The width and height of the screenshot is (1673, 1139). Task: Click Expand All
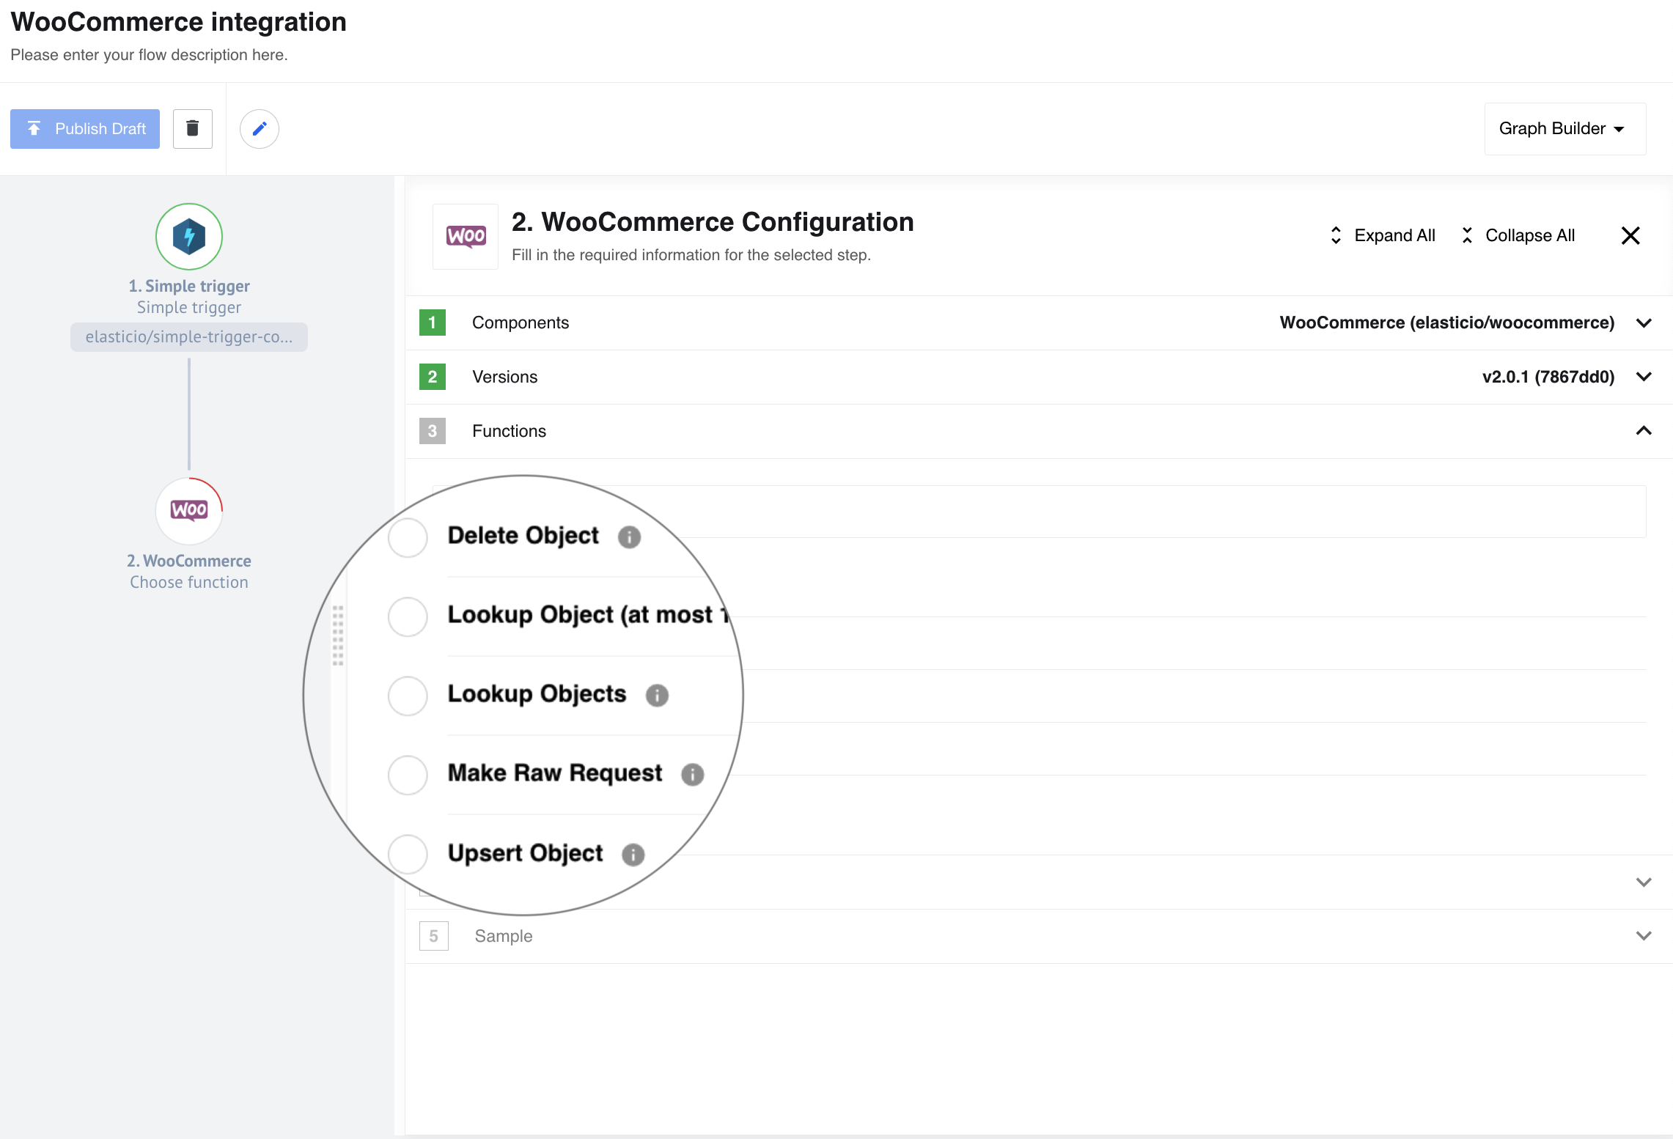click(1383, 235)
